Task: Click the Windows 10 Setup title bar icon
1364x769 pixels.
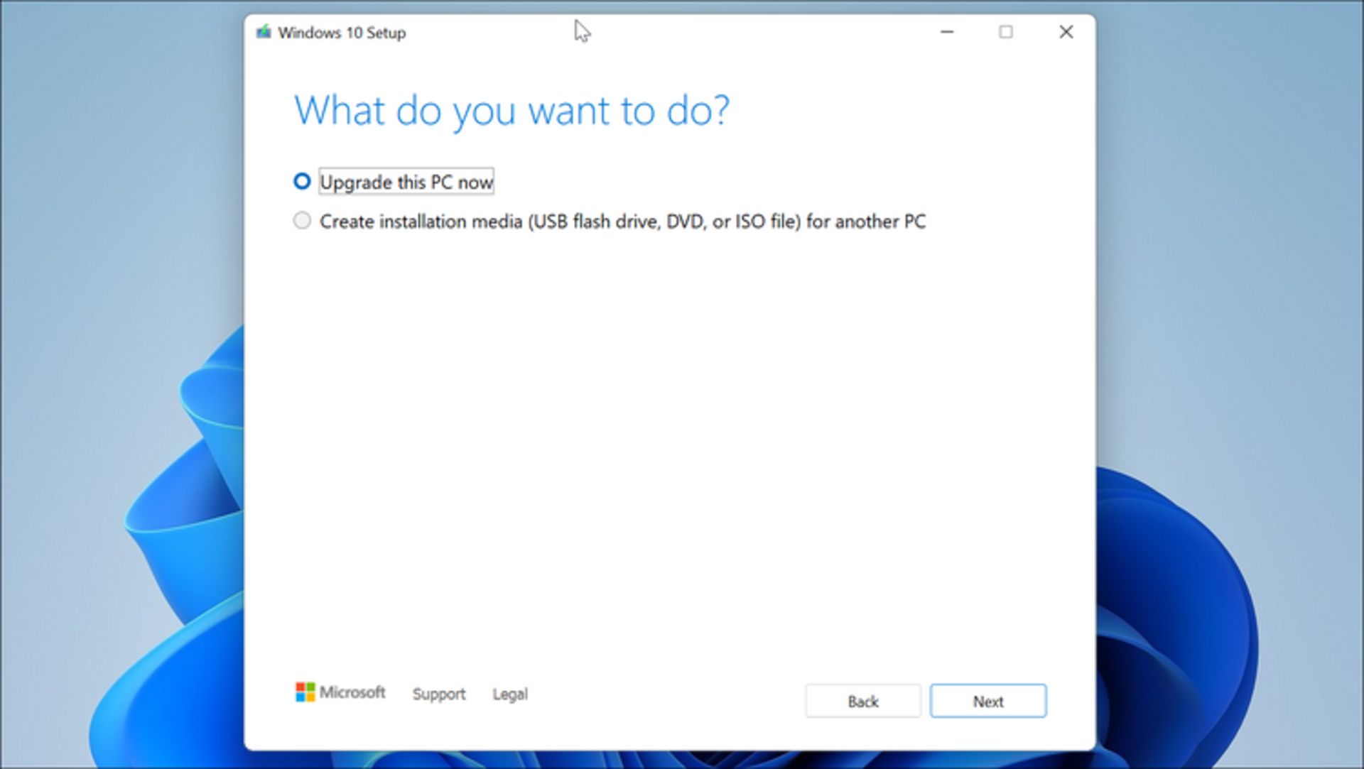Action: (x=264, y=32)
